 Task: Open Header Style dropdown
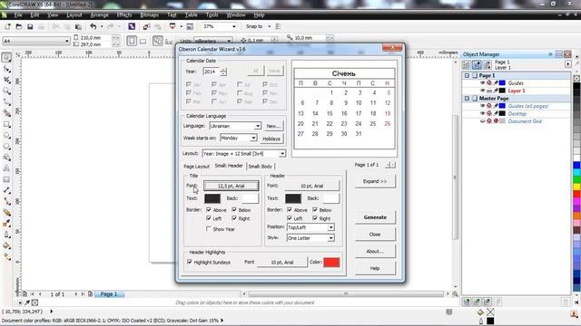click(330, 238)
